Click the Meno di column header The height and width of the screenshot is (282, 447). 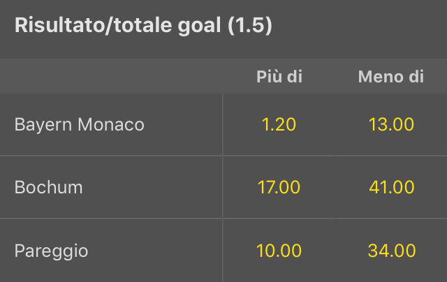click(391, 77)
